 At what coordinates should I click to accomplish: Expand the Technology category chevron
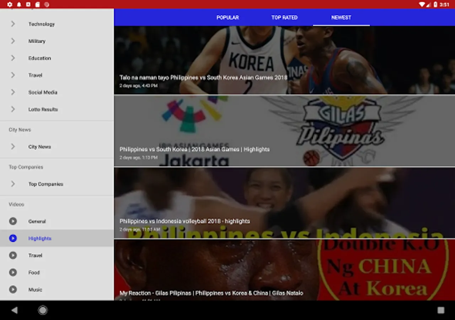point(13,24)
